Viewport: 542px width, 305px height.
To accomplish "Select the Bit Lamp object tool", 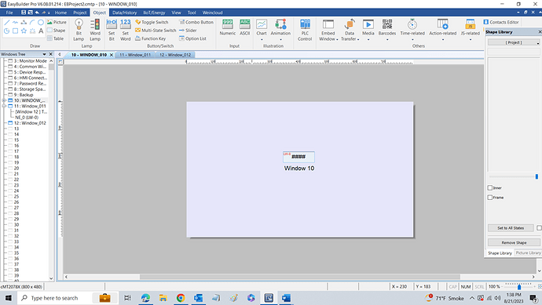I will coord(79,30).
